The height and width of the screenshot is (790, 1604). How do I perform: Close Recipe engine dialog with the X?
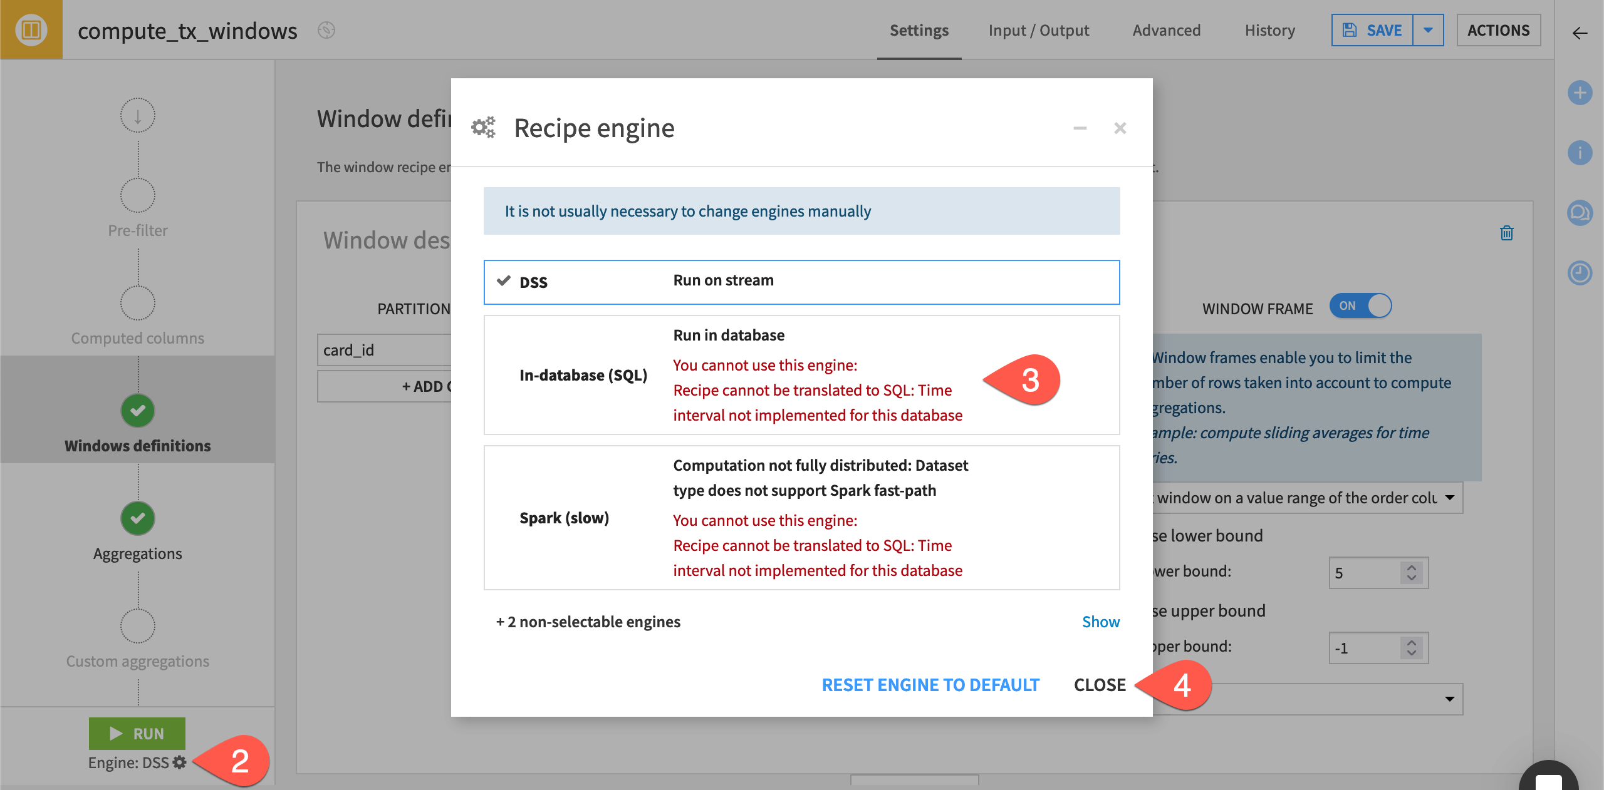point(1120,128)
